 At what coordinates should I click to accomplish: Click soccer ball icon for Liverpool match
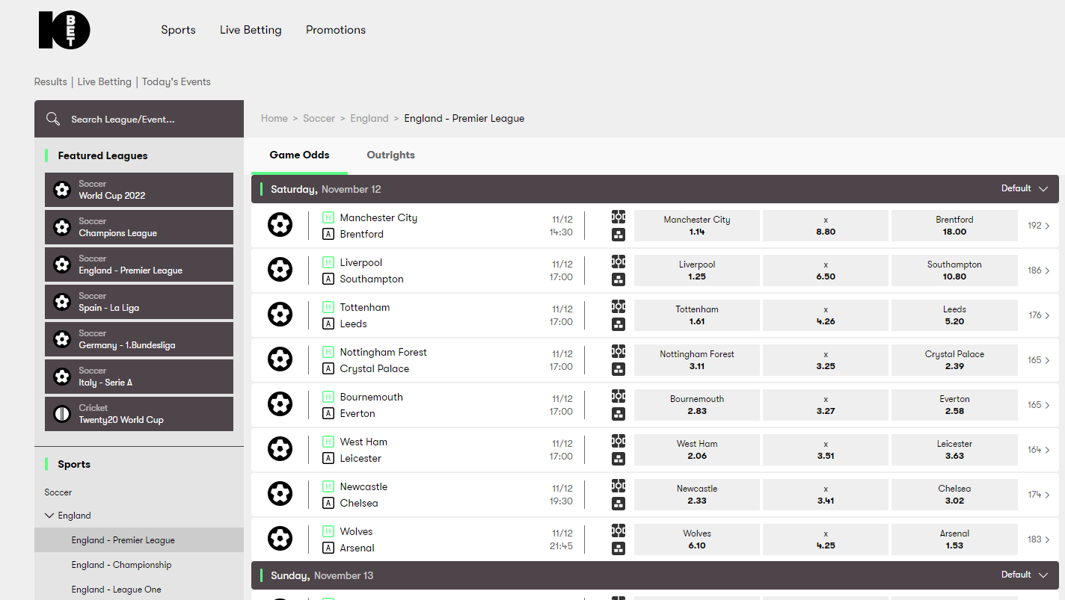(280, 270)
